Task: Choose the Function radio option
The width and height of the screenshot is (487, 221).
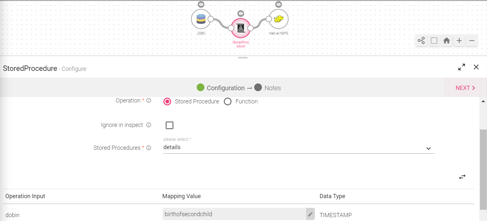Action: point(228,101)
